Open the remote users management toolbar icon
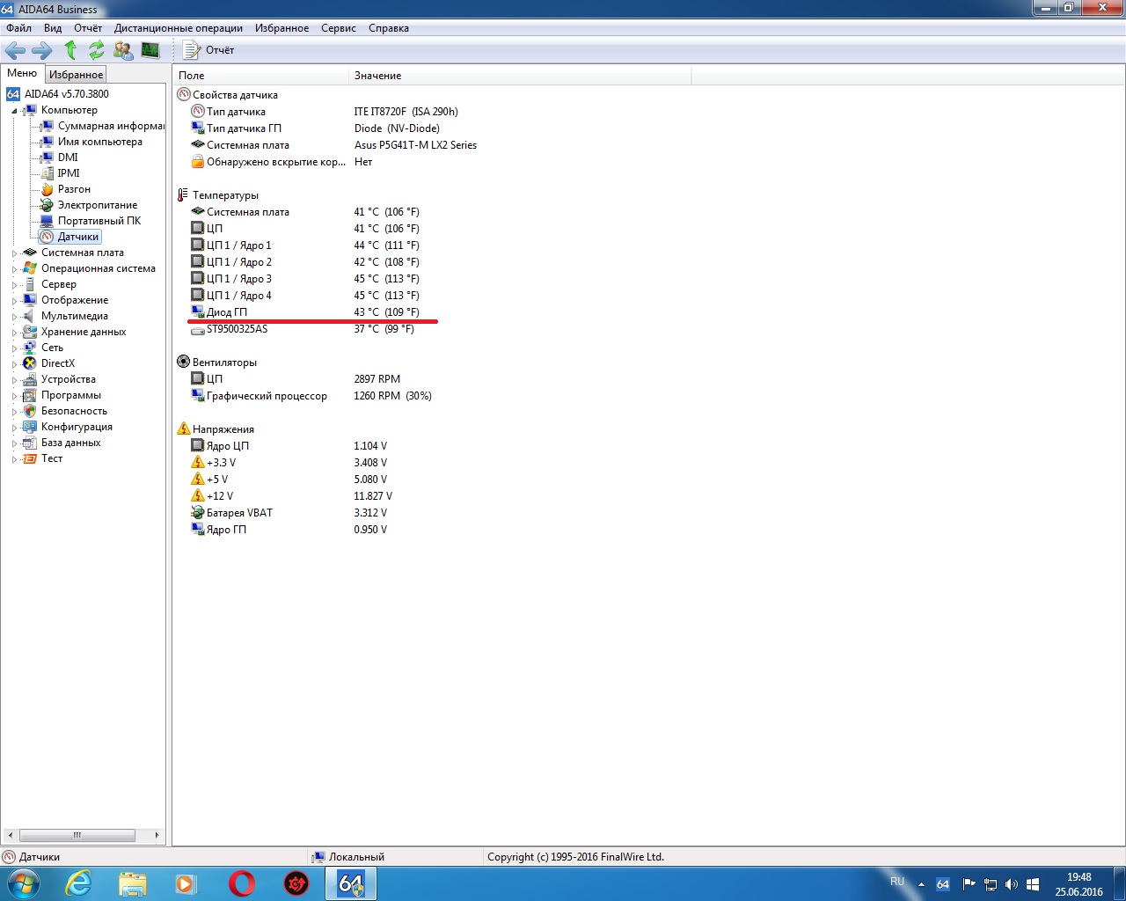Screen dimensions: 1126x901 click(124, 50)
